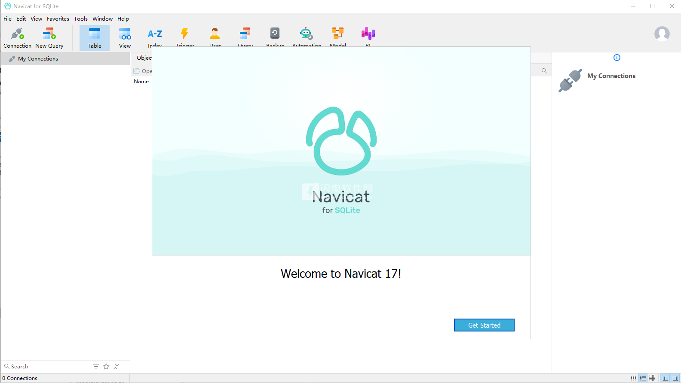Open a New Query from toolbar

pos(49,38)
